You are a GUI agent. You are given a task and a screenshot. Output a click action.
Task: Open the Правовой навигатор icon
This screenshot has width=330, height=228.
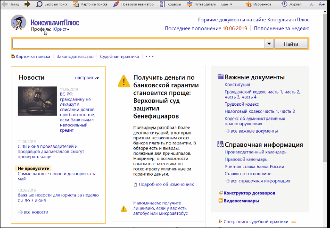(x=116, y=4)
